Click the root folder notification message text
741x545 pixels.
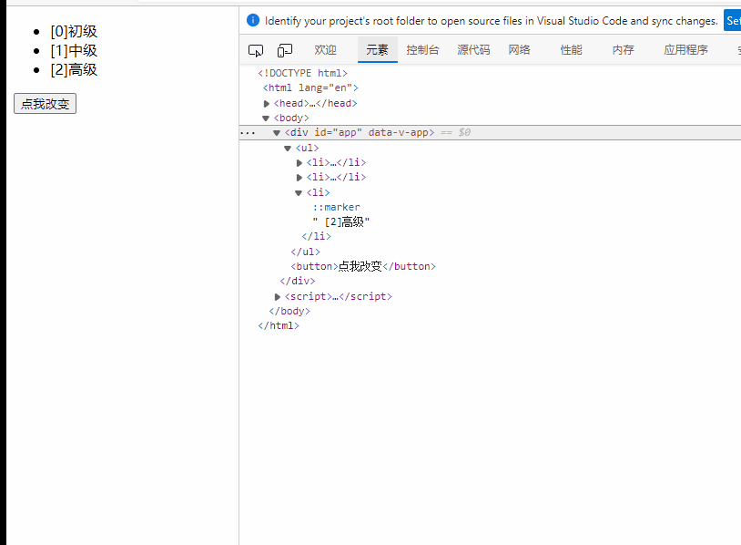pyautogui.click(x=491, y=21)
